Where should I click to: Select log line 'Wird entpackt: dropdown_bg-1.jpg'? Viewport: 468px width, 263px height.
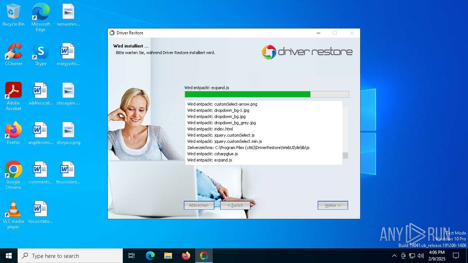218,110
